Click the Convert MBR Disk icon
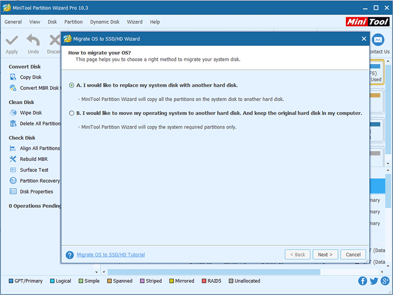393x295 pixels. [13, 88]
